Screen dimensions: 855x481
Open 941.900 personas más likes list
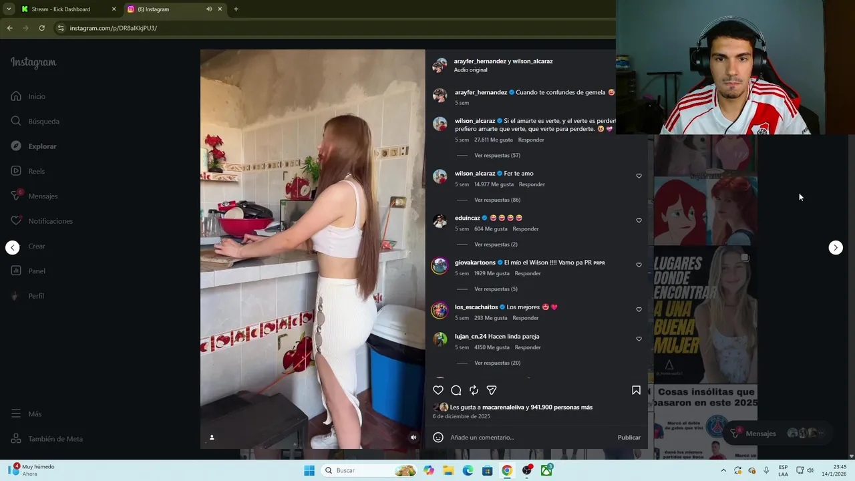(562, 407)
